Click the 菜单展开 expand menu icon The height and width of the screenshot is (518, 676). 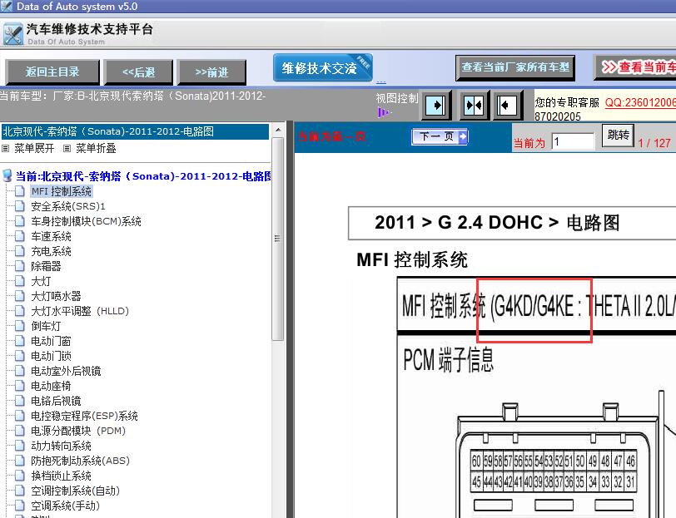coord(6,149)
